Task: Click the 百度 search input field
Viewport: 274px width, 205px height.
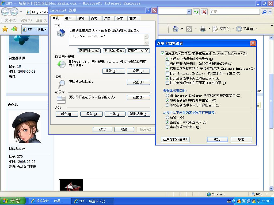Action: [x=234, y=12]
